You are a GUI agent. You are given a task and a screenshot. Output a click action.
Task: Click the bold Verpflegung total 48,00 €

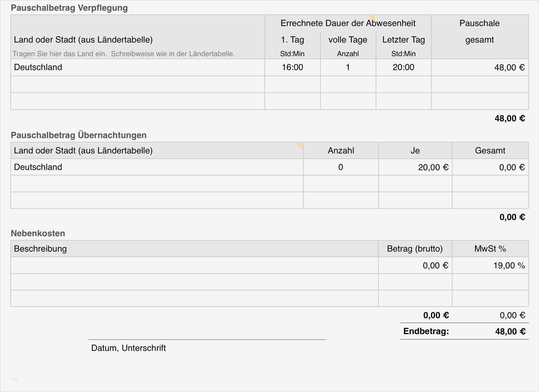coord(509,118)
